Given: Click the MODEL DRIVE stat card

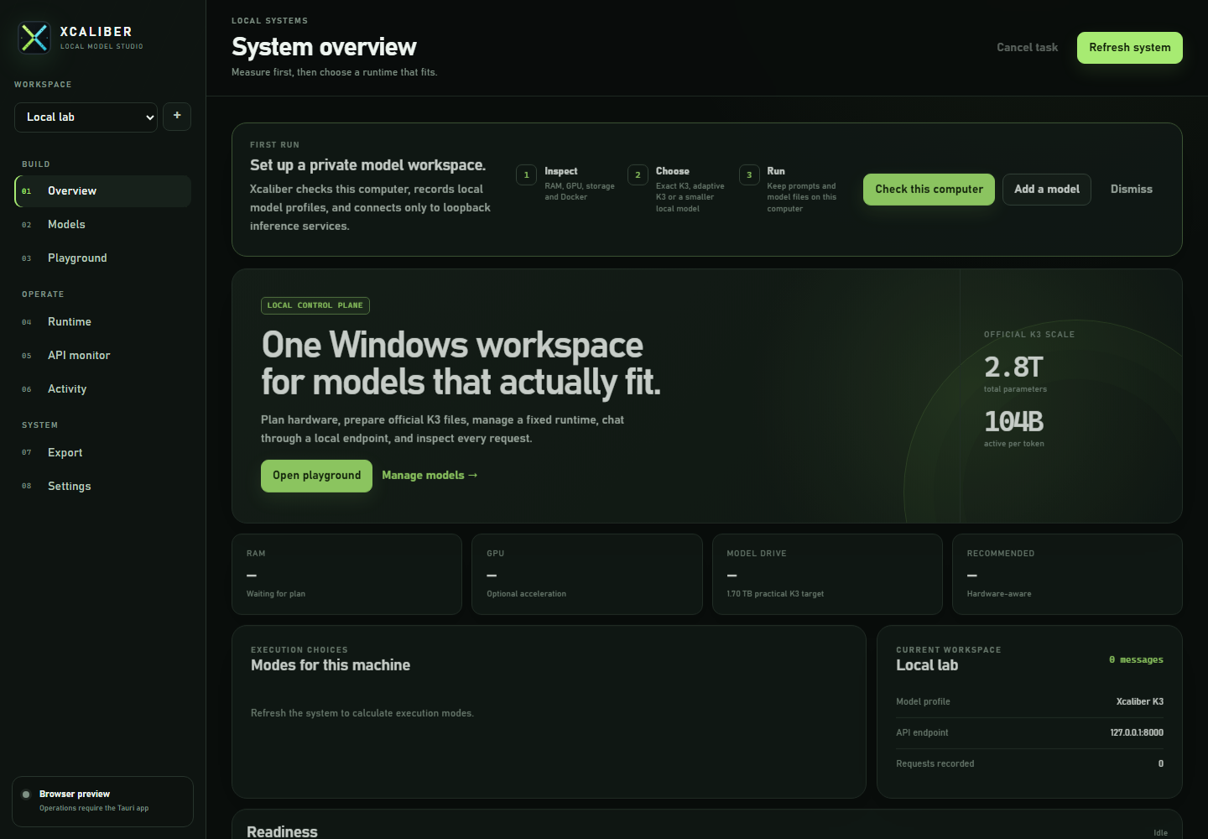Looking at the screenshot, I should [827, 575].
